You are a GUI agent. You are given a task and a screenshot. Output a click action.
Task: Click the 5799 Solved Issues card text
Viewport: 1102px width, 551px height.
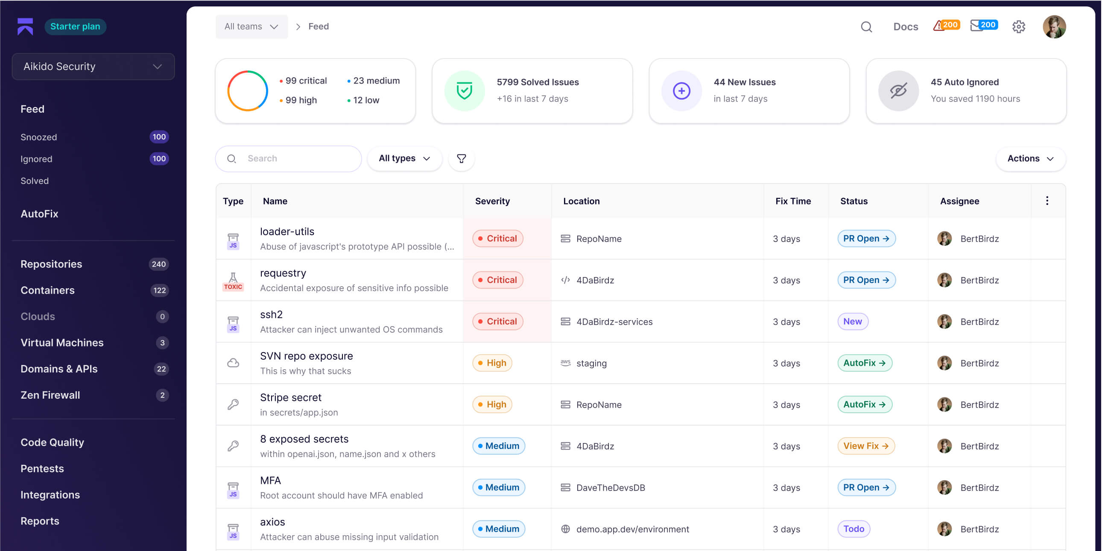tap(538, 82)
